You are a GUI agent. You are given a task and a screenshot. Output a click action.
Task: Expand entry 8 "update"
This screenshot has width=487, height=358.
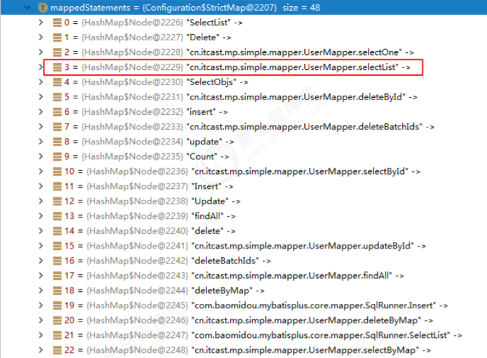41,142
